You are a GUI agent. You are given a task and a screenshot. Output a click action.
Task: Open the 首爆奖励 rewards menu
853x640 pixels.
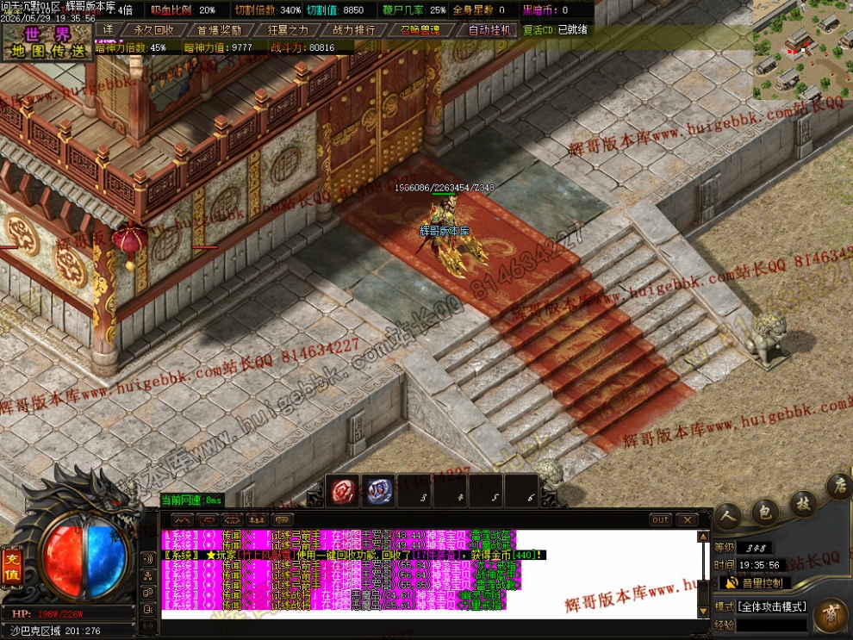219,30
